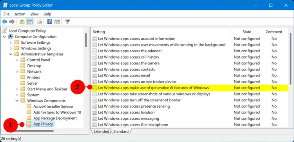294x142 pixels.
Task: Open the Help menu
Action: (47, 14)
